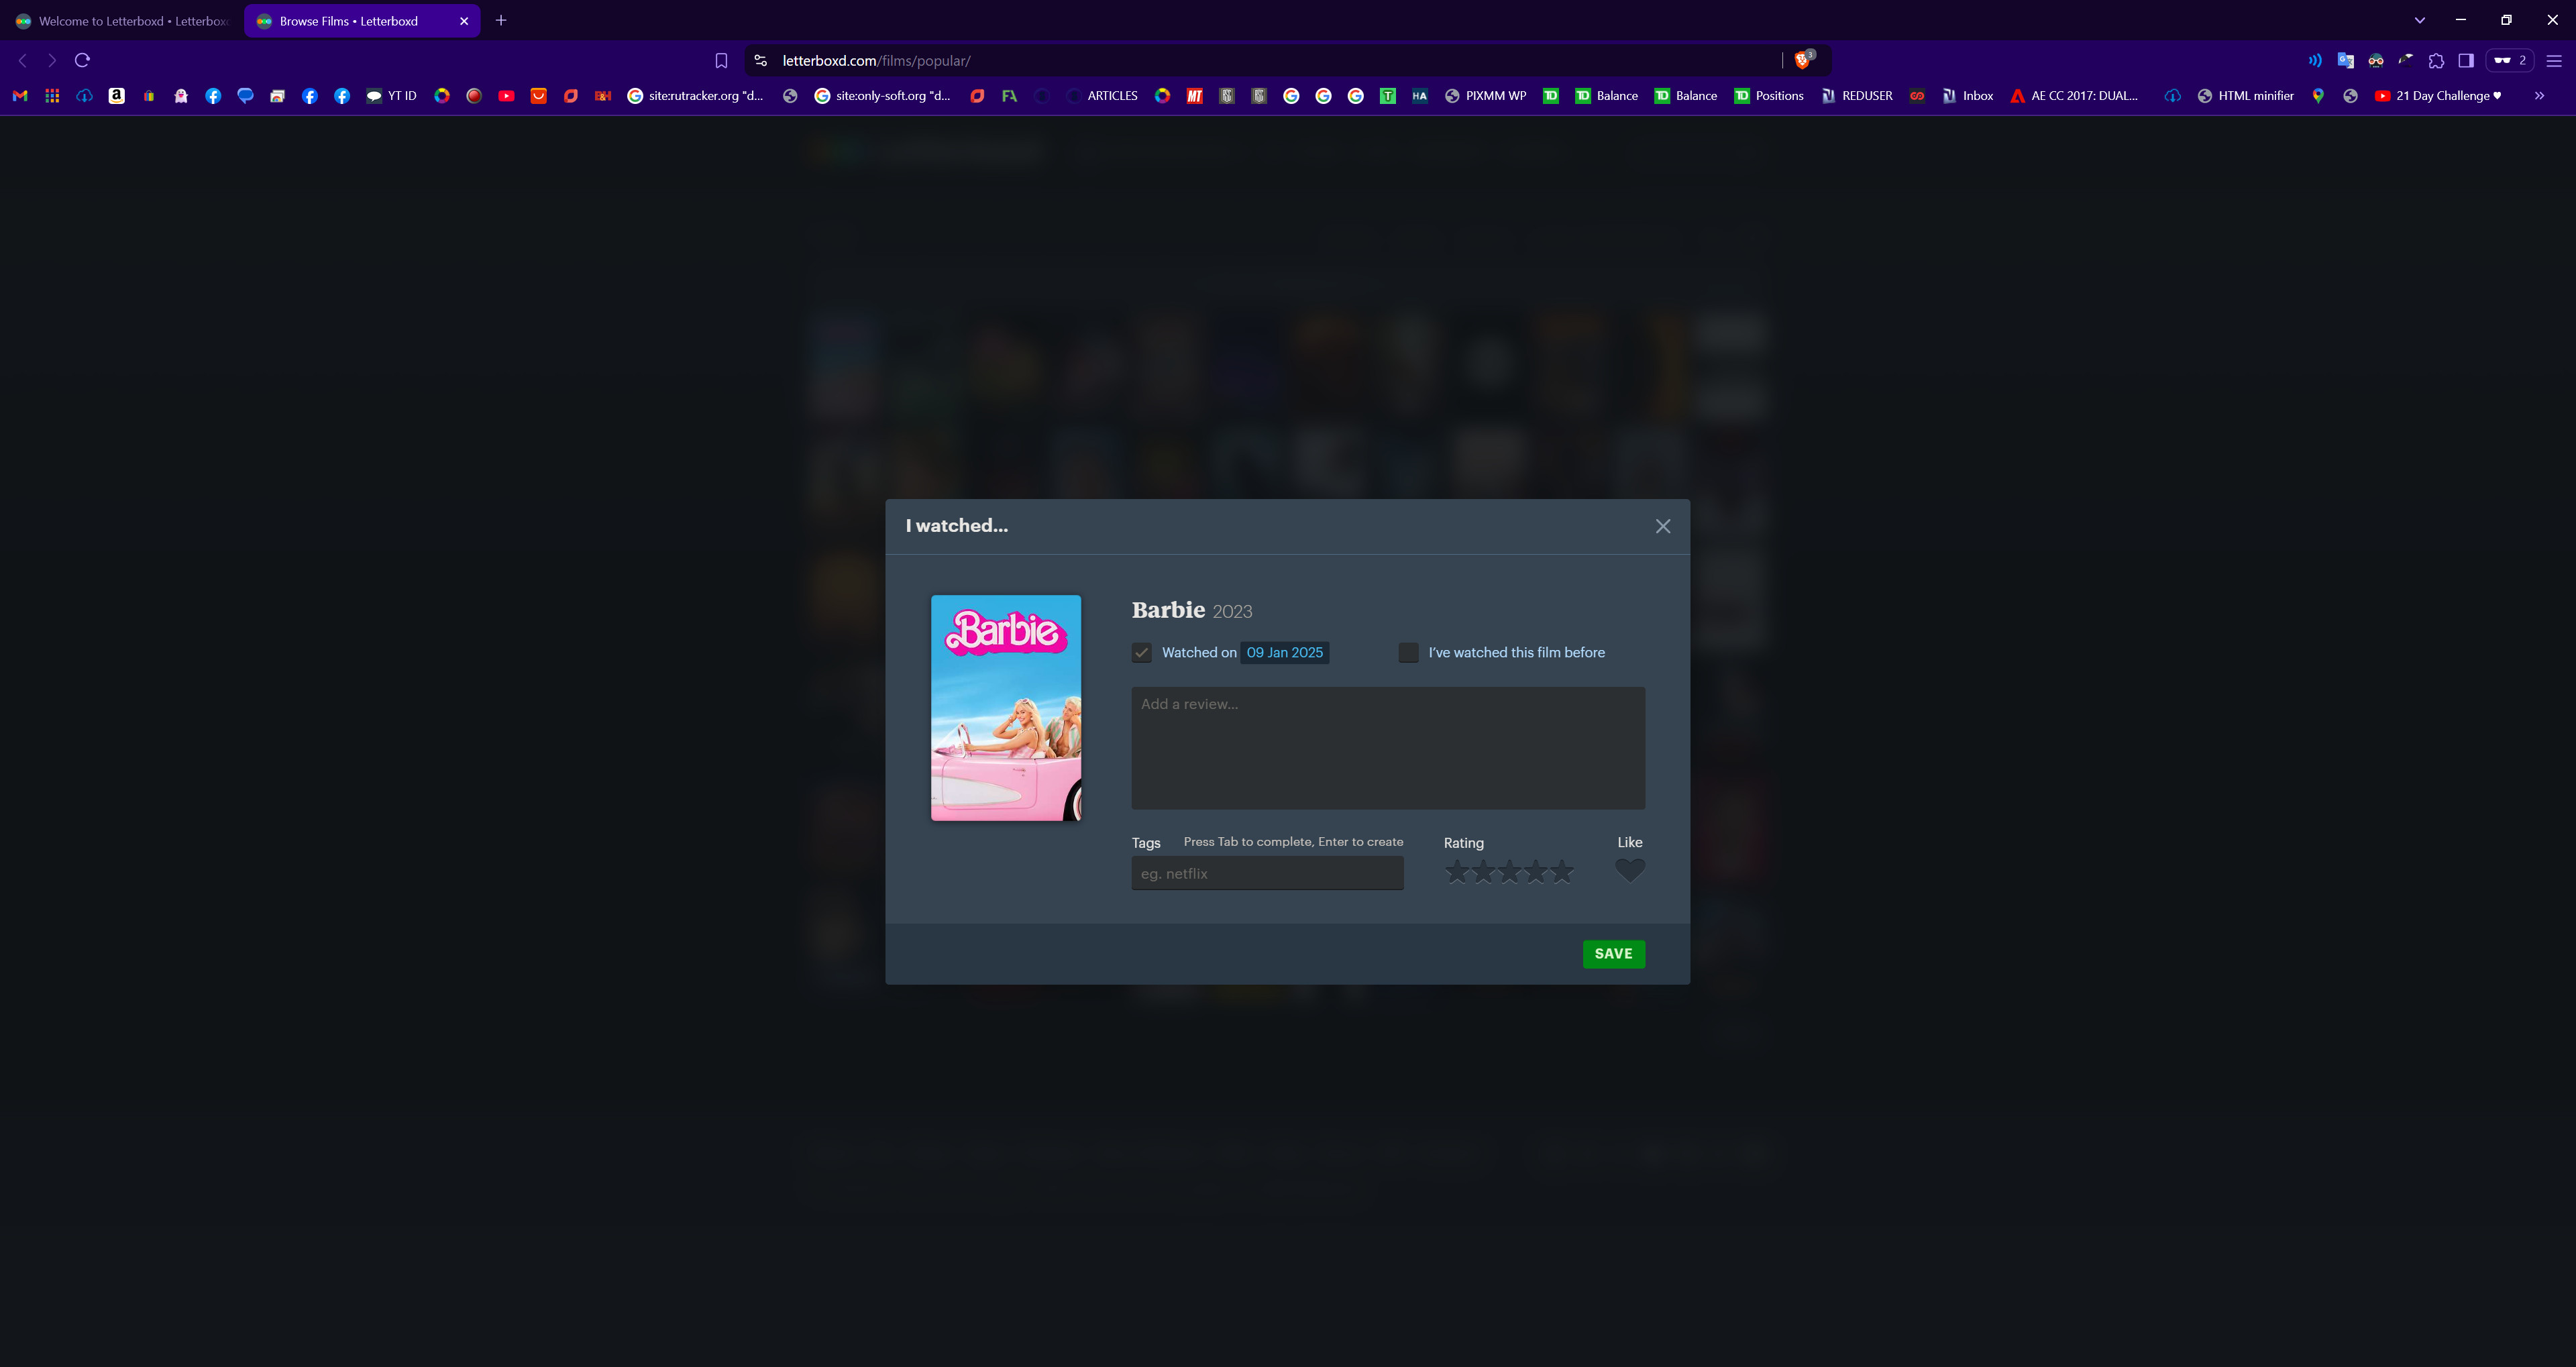Open the private window sunglasses indicator

2509,60
